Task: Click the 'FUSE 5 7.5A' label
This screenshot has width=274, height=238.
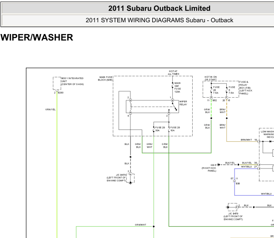Action: [232, 90]
